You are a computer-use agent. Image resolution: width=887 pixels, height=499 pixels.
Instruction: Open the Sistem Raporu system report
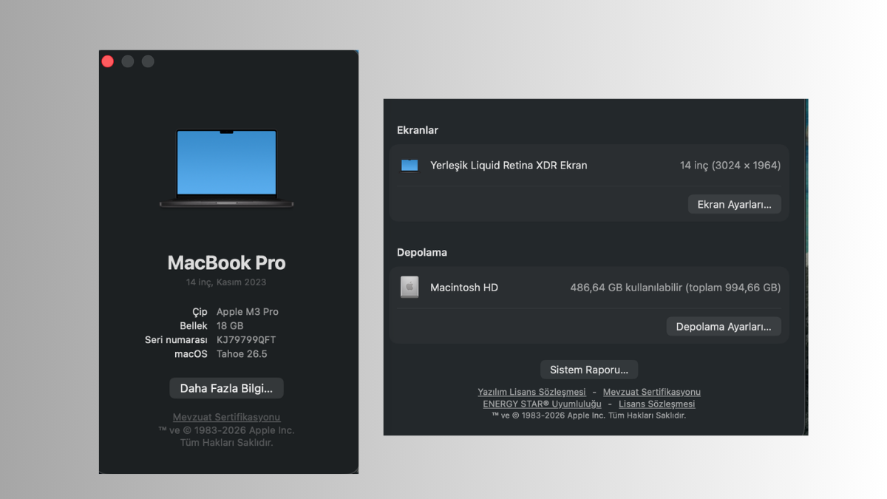click(589, 370)
